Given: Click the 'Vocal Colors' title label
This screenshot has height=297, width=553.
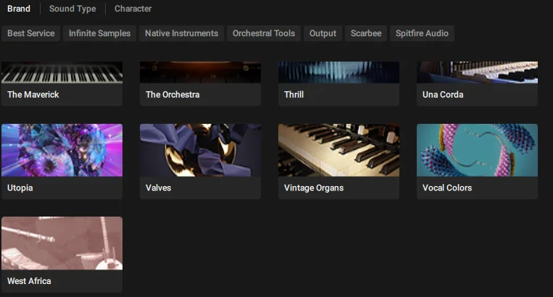Looking at the screenshot, I should pyautogui.click(x=447, y=188).
